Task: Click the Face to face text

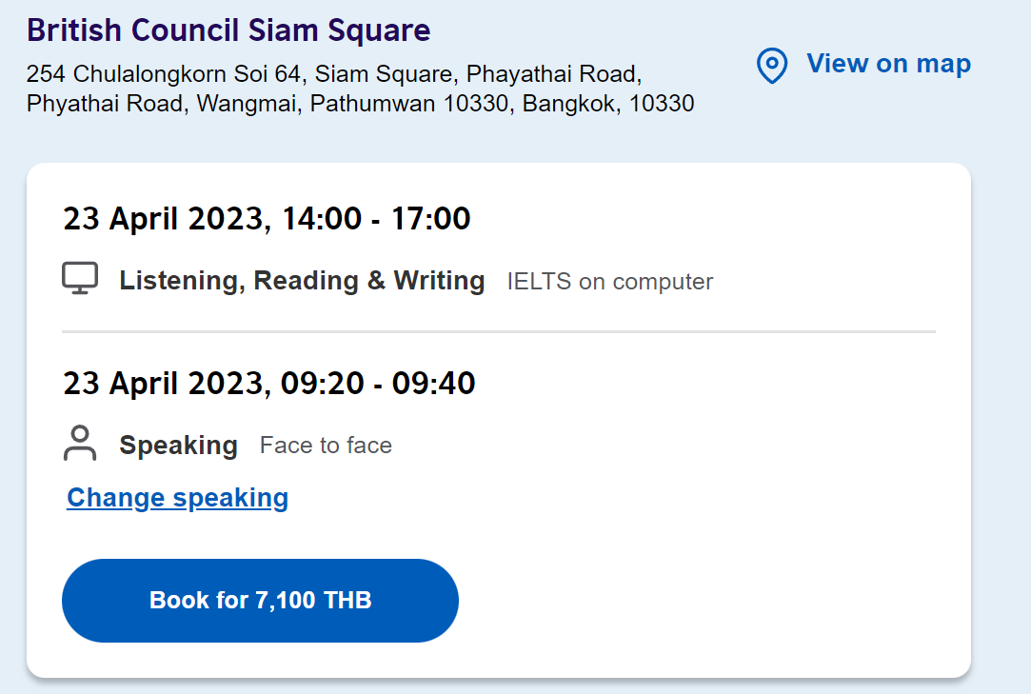Action: [x=326, y=446]
